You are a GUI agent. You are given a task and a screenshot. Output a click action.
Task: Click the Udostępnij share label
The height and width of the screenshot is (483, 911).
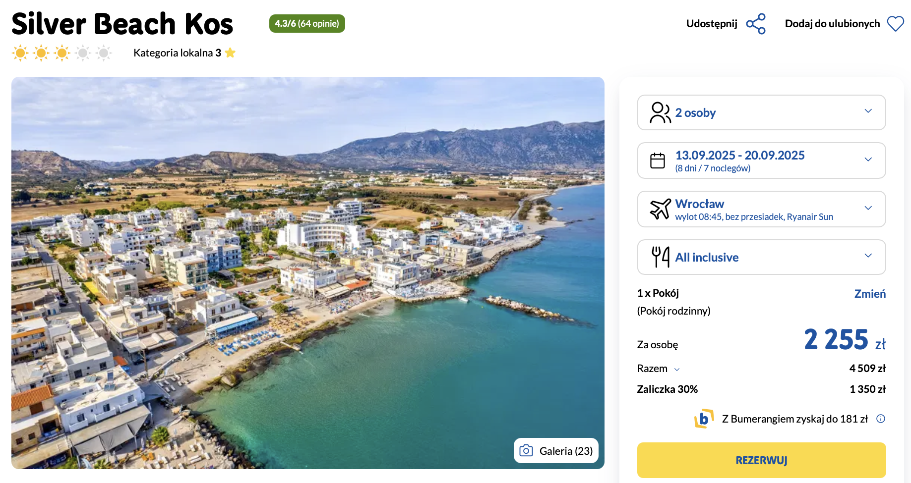[x=712, y=24]
